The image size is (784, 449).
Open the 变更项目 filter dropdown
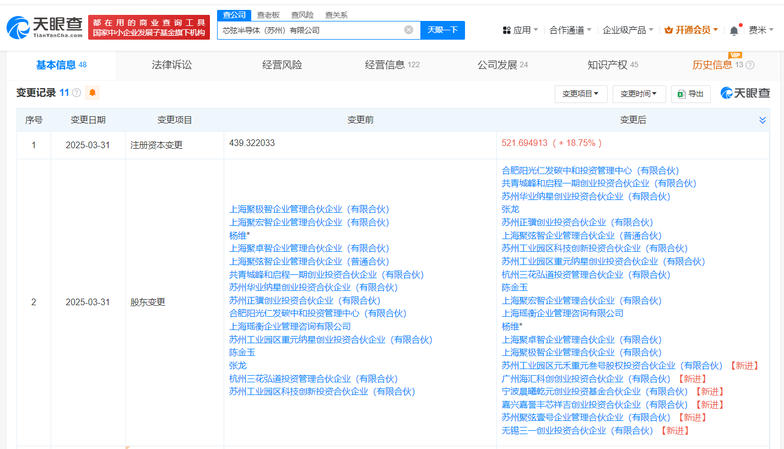[x=581, y=94]
